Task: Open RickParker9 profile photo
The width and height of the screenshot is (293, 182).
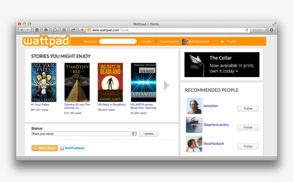Action: point(194,144)
